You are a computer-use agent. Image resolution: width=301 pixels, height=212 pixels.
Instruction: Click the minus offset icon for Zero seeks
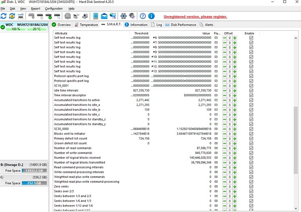coord(224,187)
